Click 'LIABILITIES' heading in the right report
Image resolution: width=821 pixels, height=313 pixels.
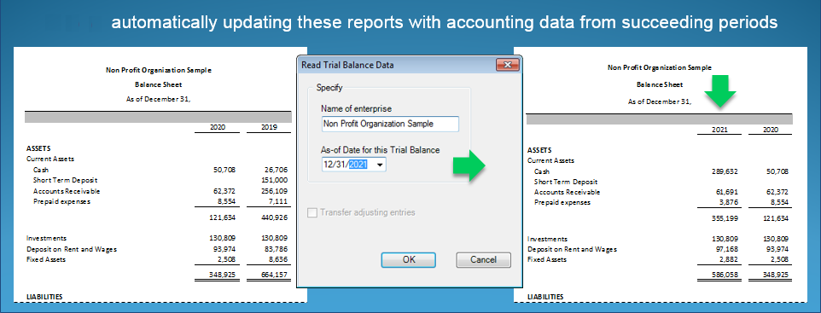pos(545,297)
